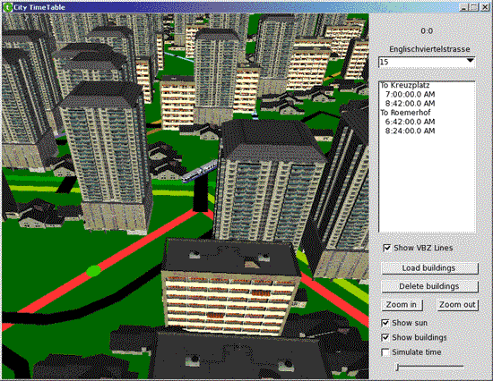Click the blue tram vehicle between towers

click(x=199, y=171)
